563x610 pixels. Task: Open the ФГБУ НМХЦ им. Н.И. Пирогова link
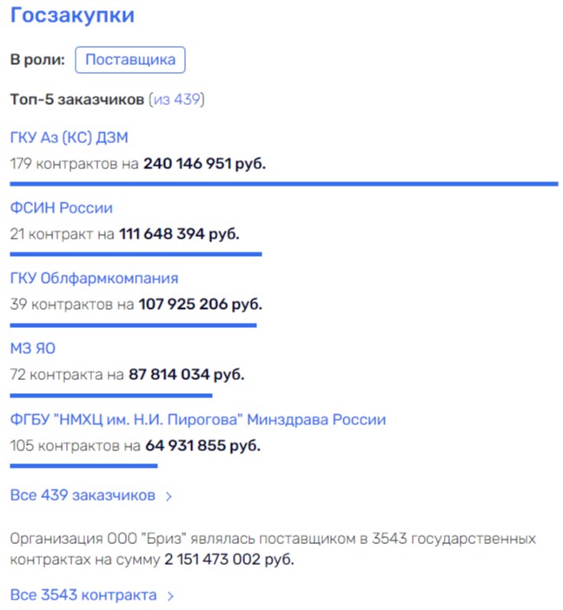[x=197, y=420]
